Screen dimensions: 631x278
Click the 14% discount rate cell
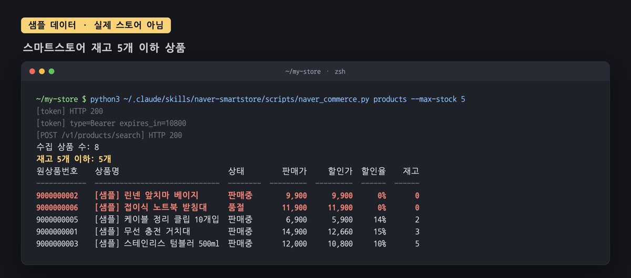(x=380, y=219)
